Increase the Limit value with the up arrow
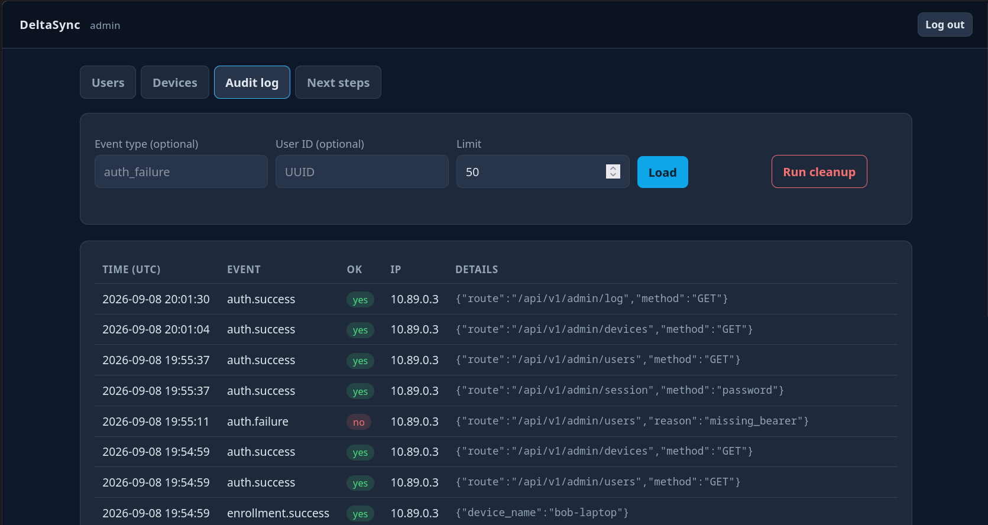 click(613, 168)
